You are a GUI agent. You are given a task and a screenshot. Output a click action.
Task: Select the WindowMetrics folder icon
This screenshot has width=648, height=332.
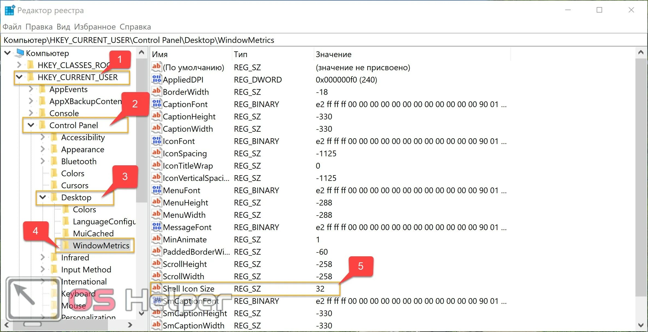[66, 245]
